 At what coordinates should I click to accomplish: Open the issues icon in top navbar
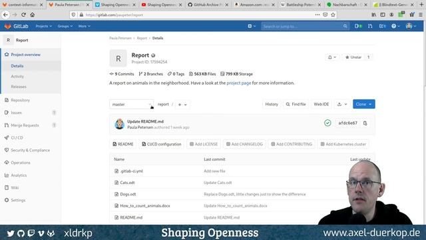pyautogui.click(x=358, y=26)
